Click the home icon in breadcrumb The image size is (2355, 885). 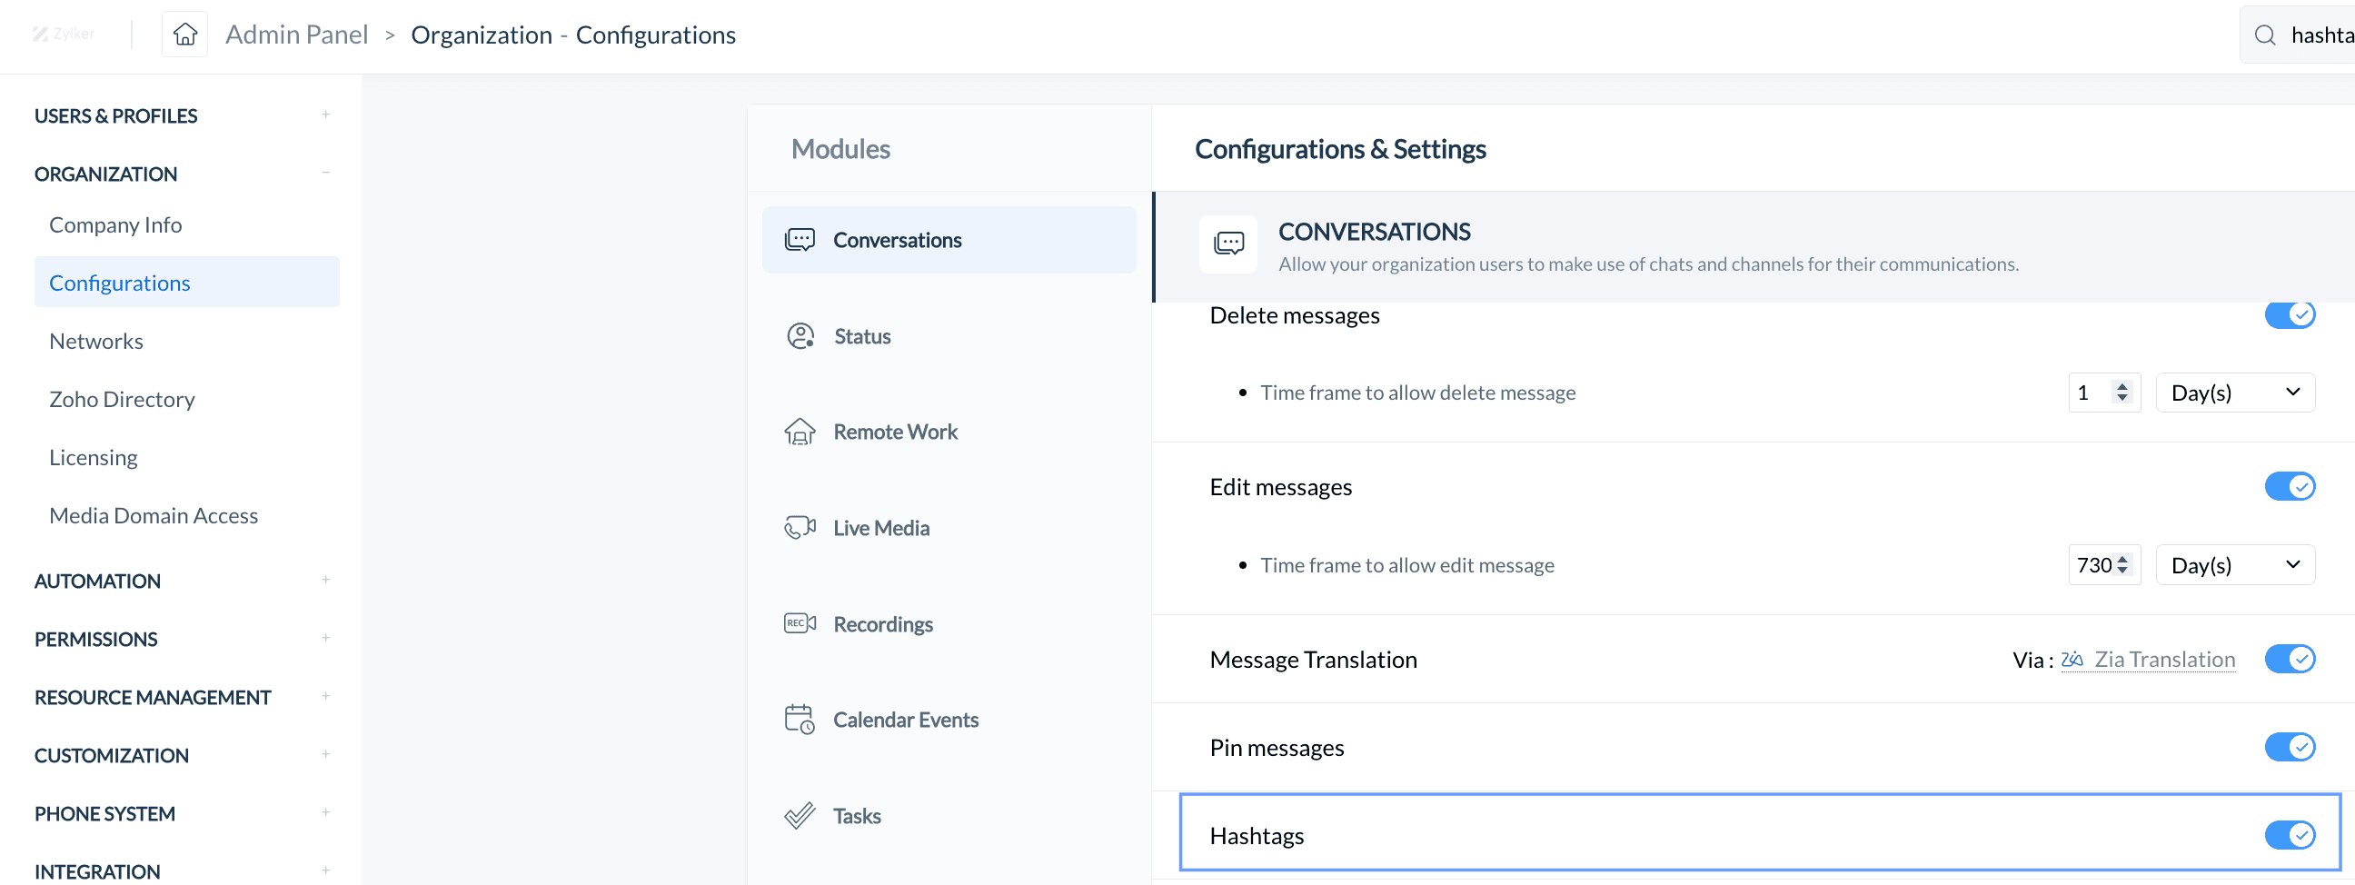[184, 35]
